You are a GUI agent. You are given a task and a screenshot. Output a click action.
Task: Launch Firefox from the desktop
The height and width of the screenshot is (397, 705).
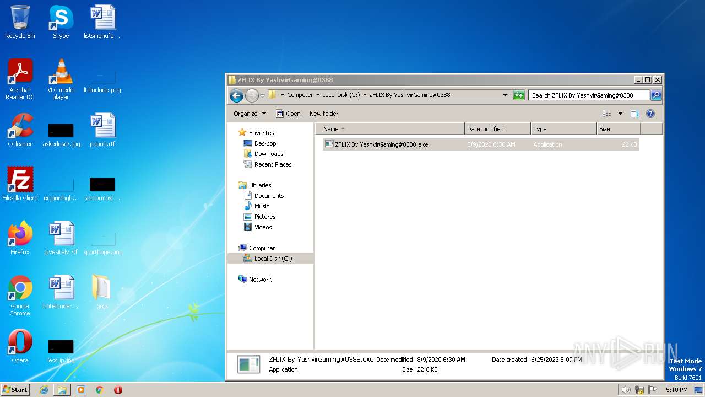[x=20, y=238]
